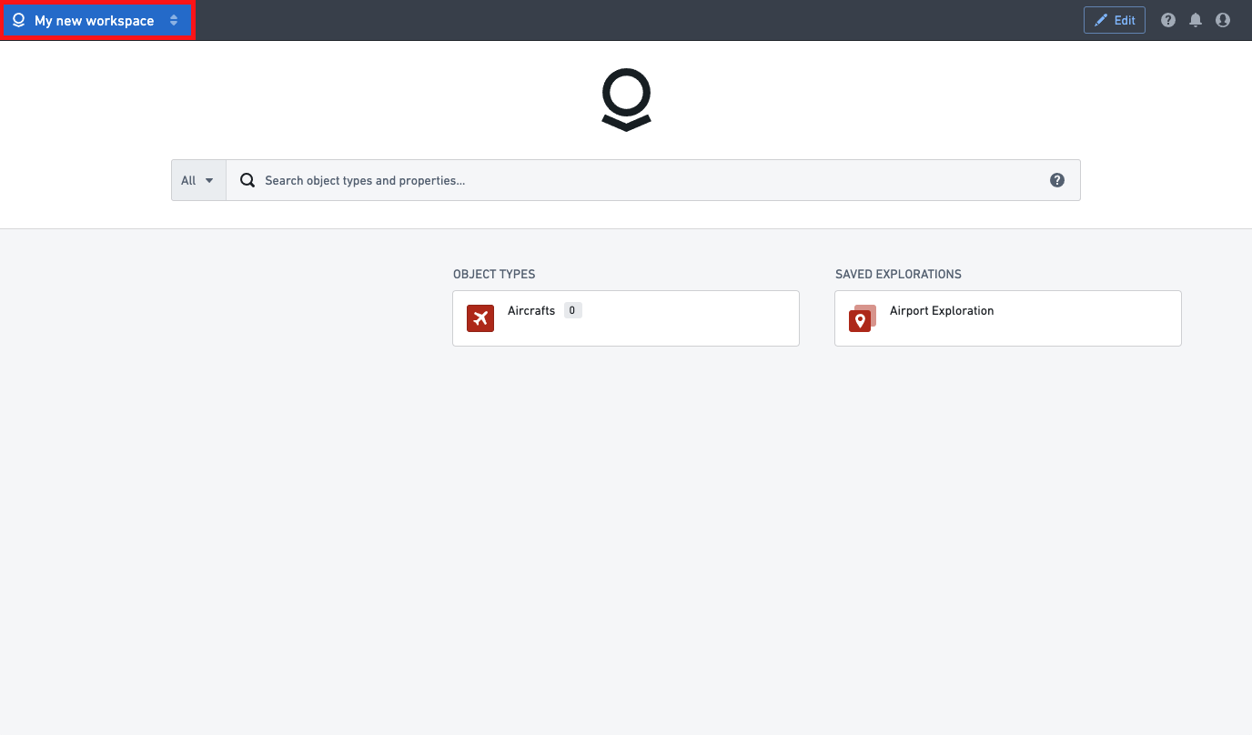Screen dimensions: 1252x735
Task: Click the magnifier search icon
Action: pos(247,180)
